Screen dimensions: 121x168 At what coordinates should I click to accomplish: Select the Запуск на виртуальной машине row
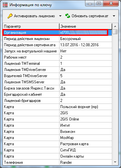[58, 51]
